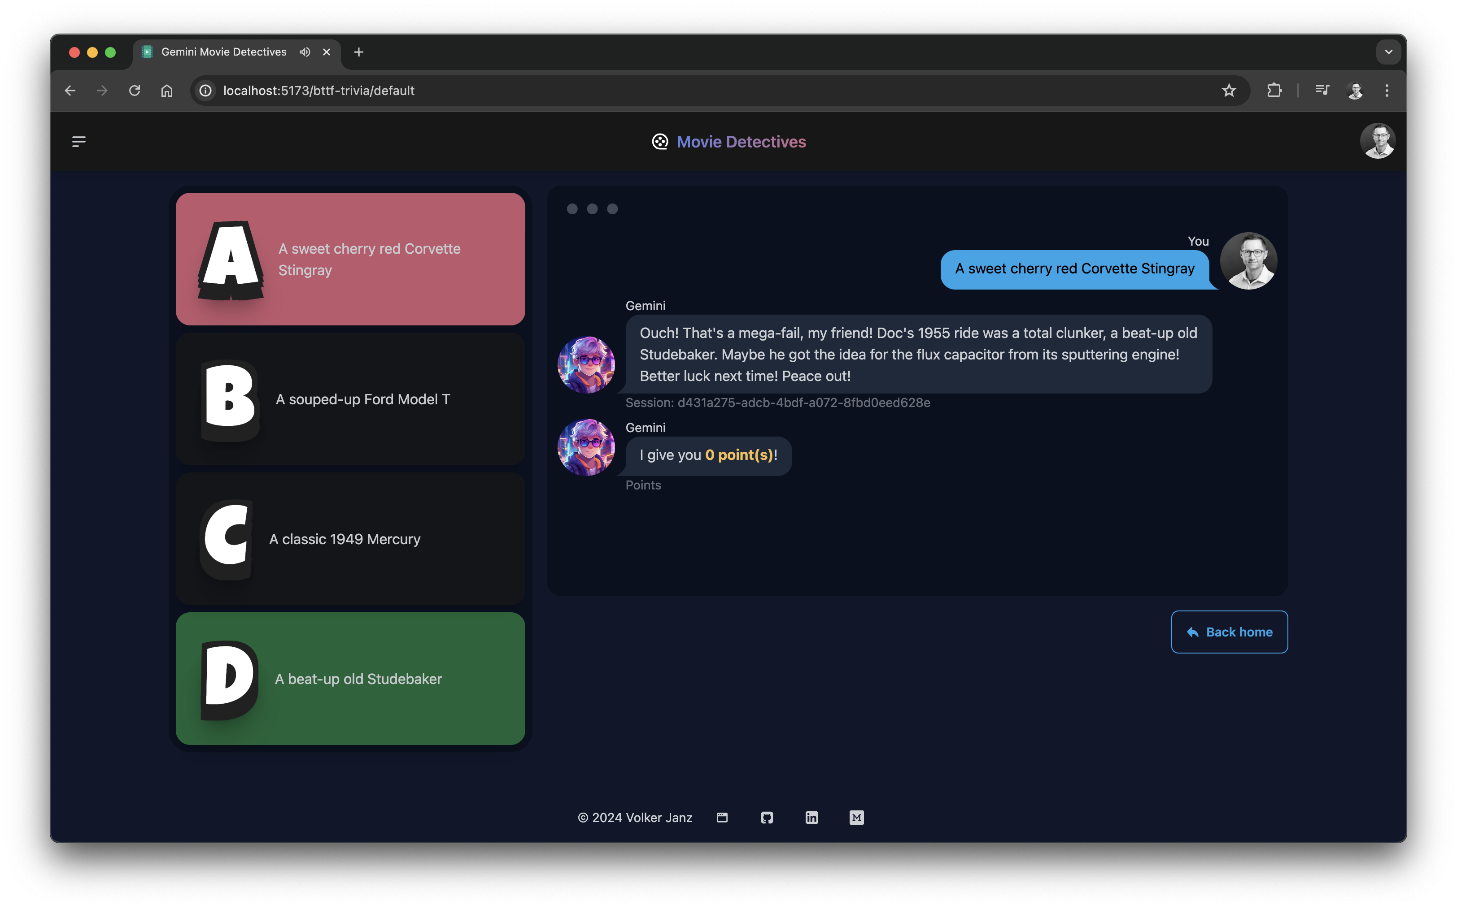This screenshot has height=909, width=1457.
Task: Open the hamburger sidebar menu
Action: click(x=79, y=141)
